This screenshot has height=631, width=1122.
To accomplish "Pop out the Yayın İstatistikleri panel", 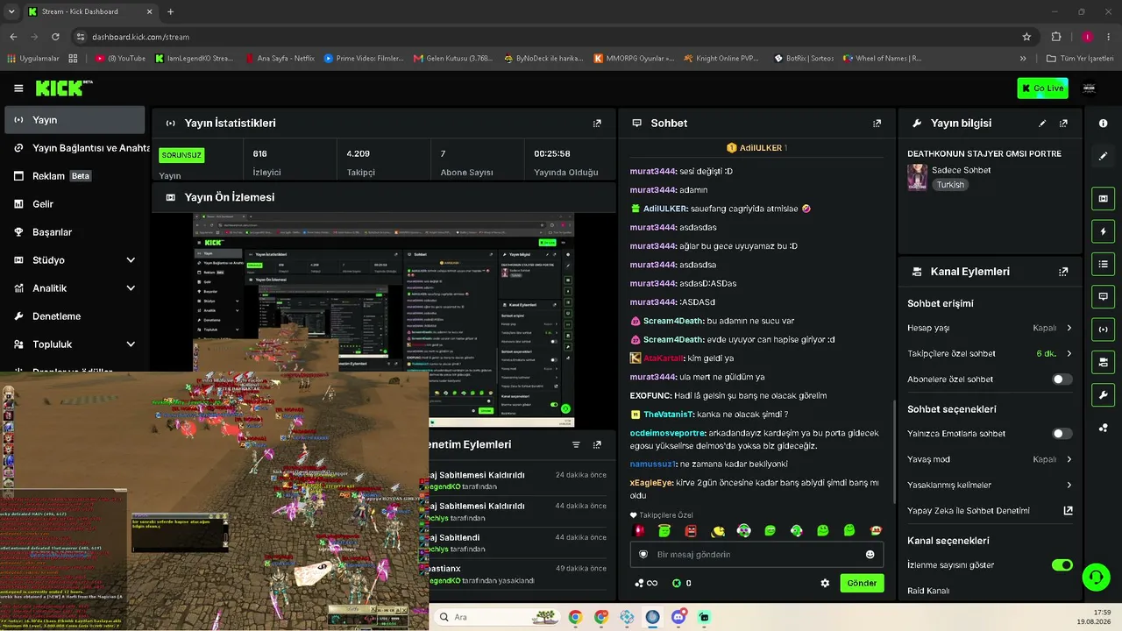I will point(597,124).
